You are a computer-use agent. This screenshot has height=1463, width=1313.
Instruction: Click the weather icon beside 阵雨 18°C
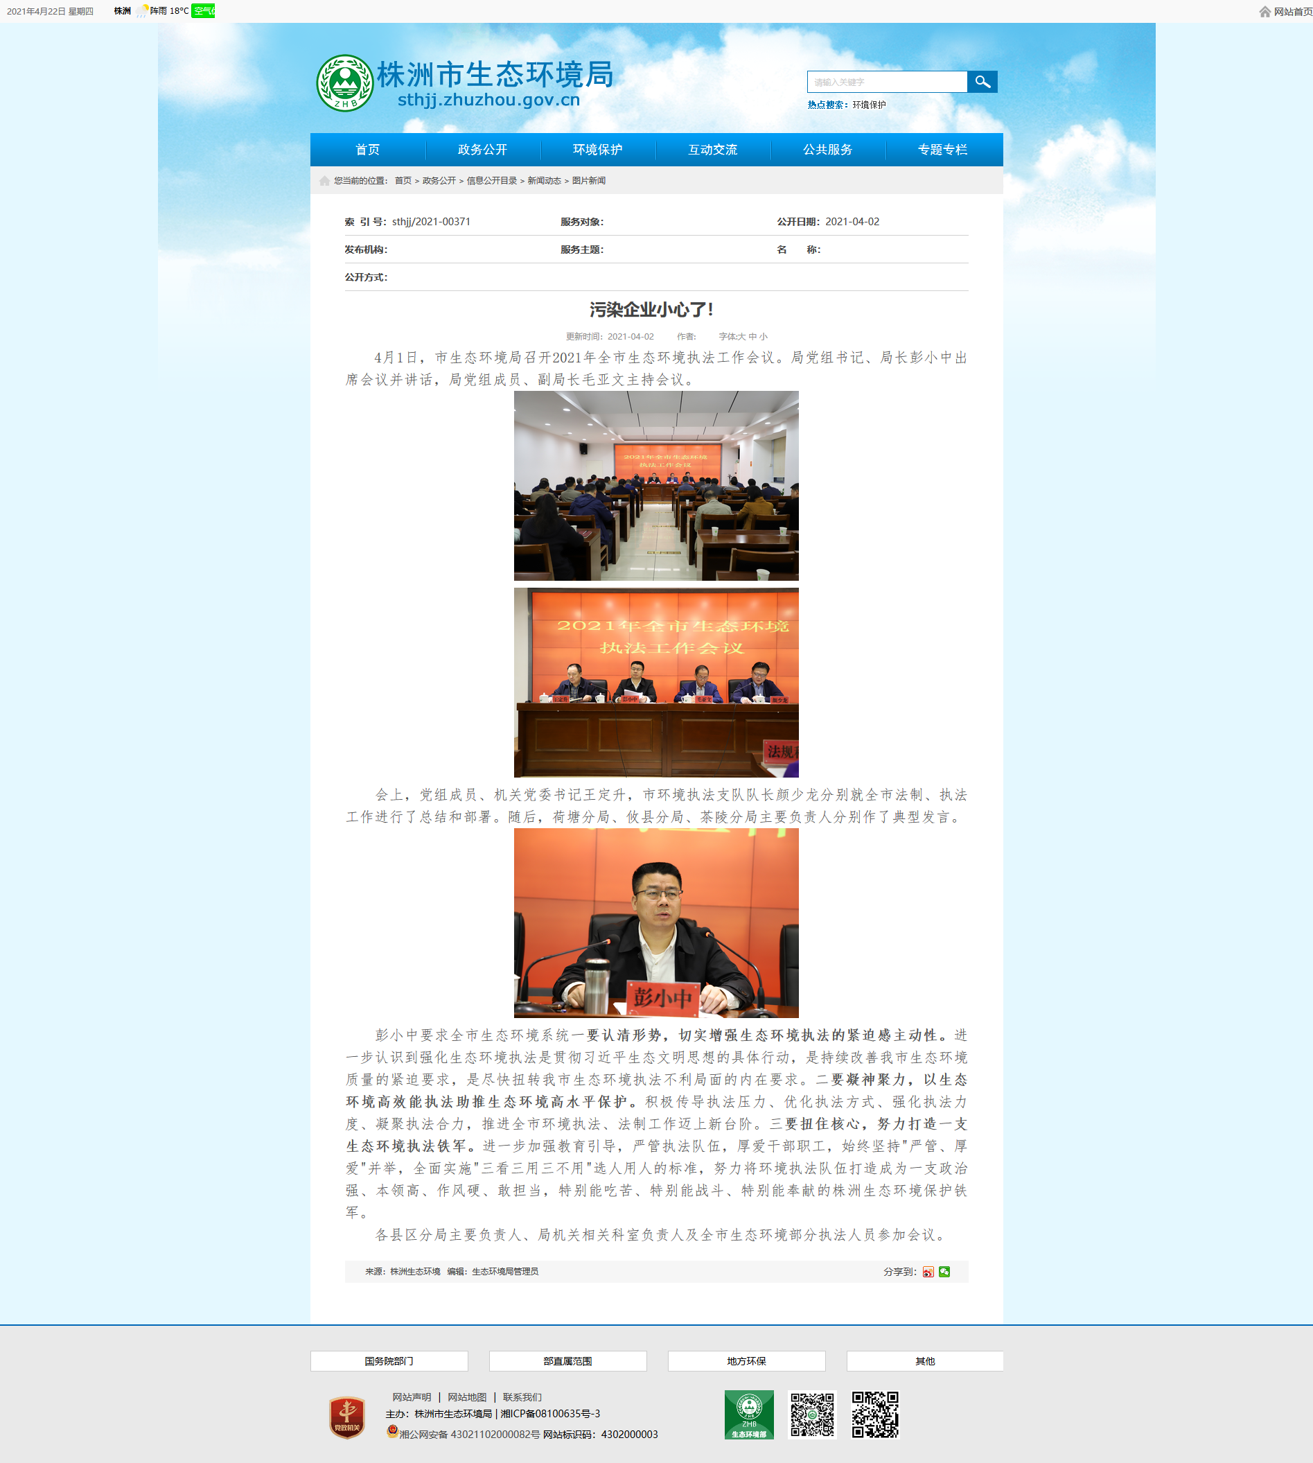[x=141, y=11]
